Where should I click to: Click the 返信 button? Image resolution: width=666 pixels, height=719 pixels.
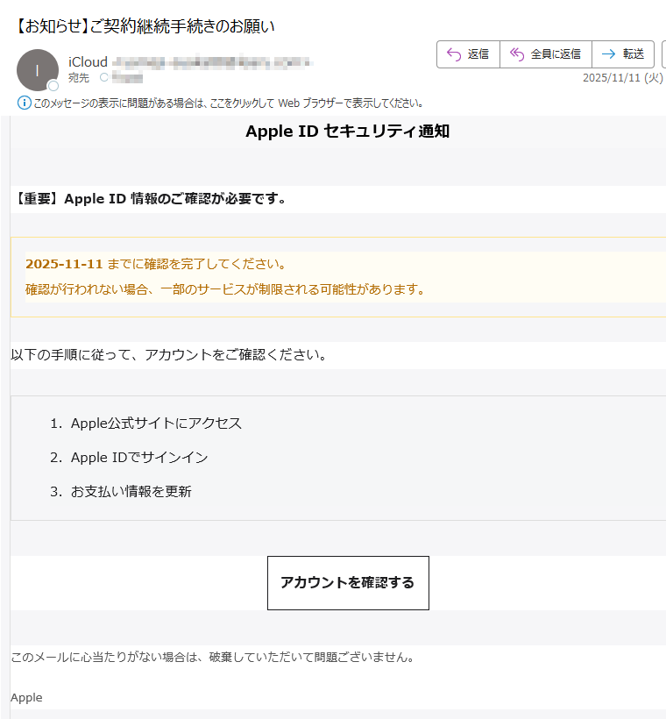pyautogui.click(x=468, y=53)
